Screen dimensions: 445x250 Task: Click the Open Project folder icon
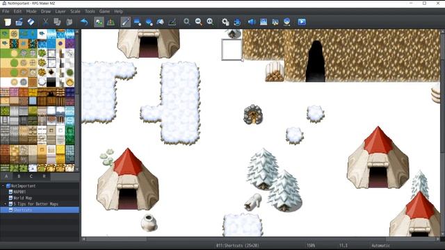19,22
